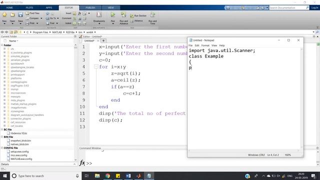Open the Compare dropdown arrow

[x=41, y=18]
